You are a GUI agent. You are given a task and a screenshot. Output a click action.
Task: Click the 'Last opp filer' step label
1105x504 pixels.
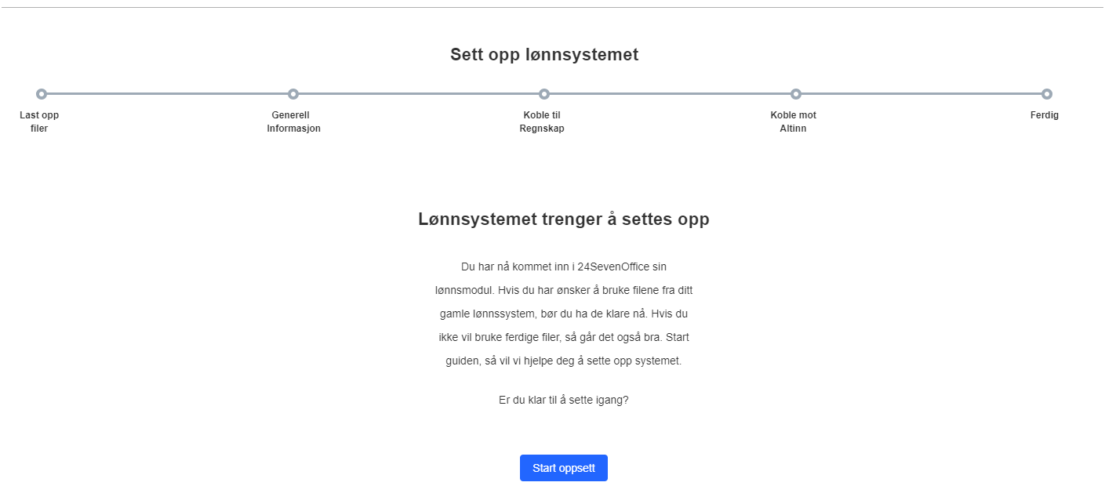[39, 121]
